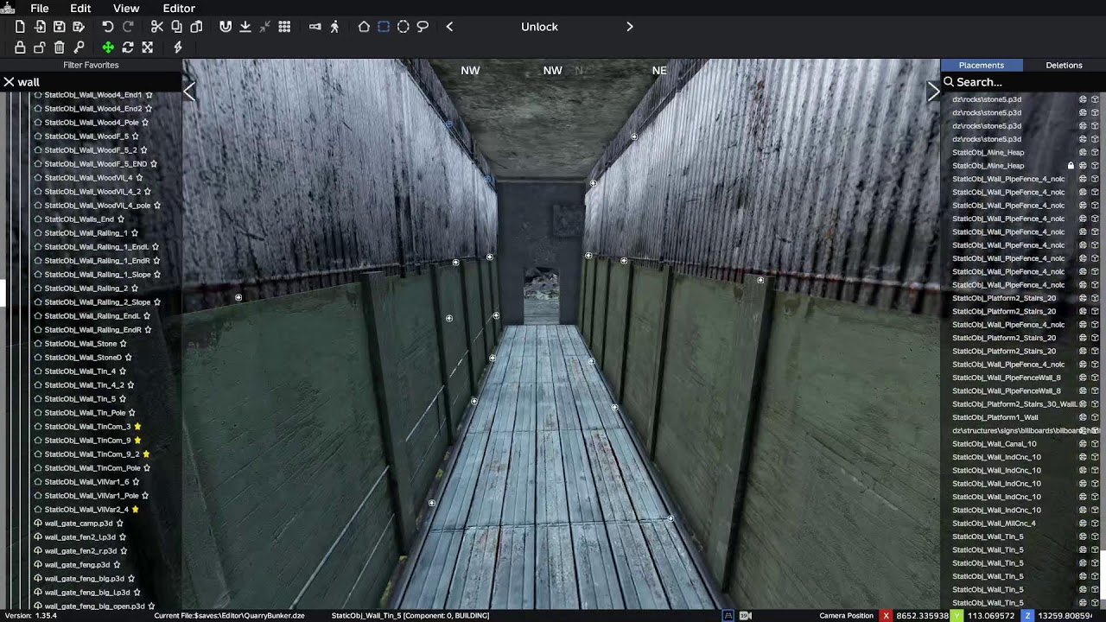Screen dimensions: 1106x622
Task: Click the lightning bolt icon
Action: coord(178,48)
